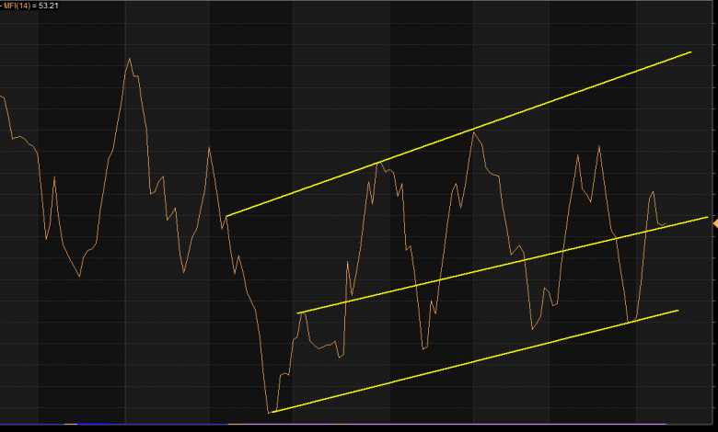This screenshot has height=432, width=718.
Task: Select the right endpoint of lower trendline
Action: pos(677,311)
